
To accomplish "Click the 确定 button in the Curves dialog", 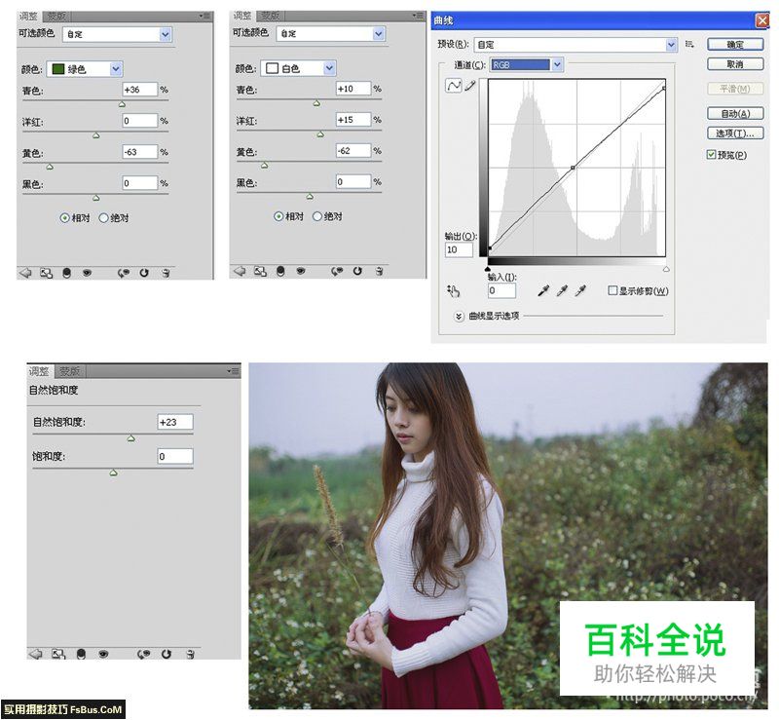I will point(735,45).
